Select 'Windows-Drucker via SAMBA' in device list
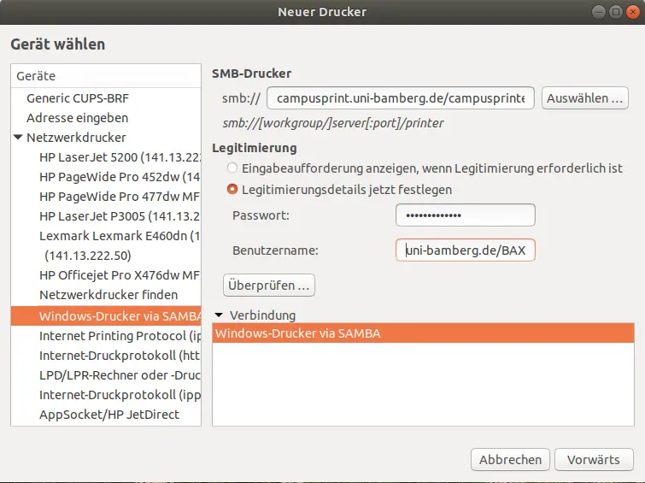The width and height of the screenshot is (645, 483). pyautogui.click(x=106, y=315)
